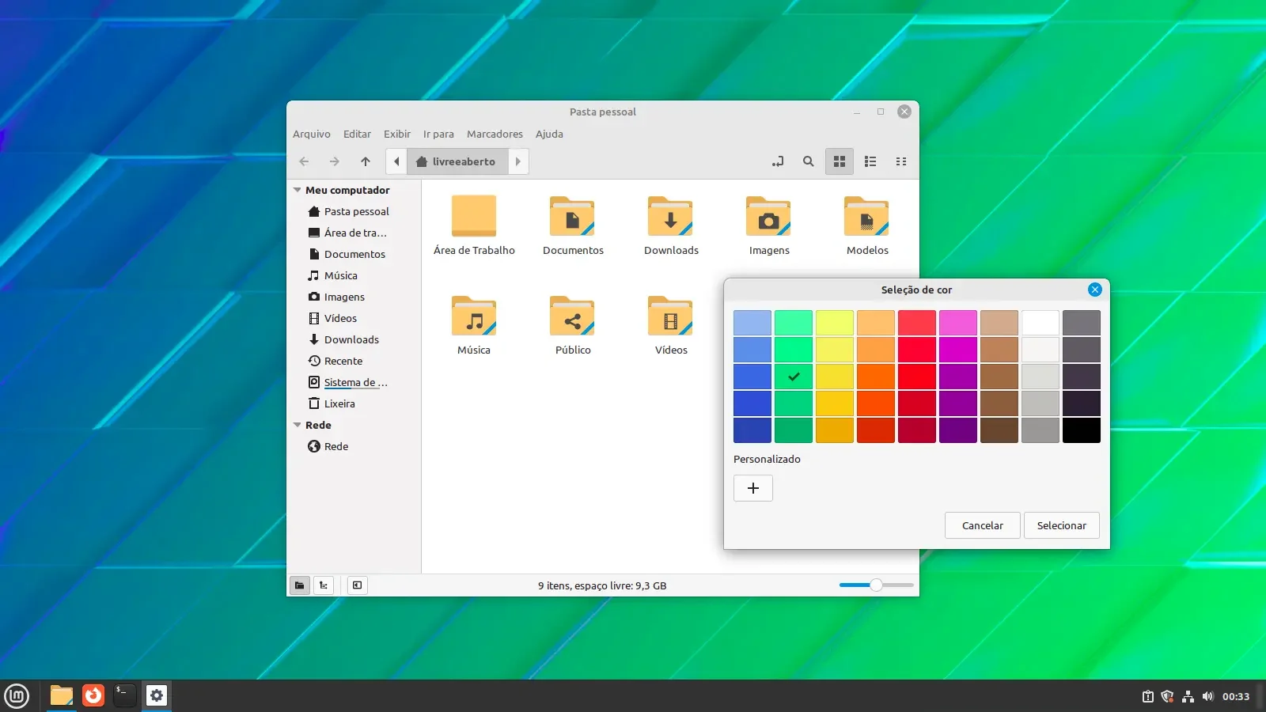Pick the checked green swatch
The image size is (1266, 712).
pyautogui.click(x=794, y=377)
